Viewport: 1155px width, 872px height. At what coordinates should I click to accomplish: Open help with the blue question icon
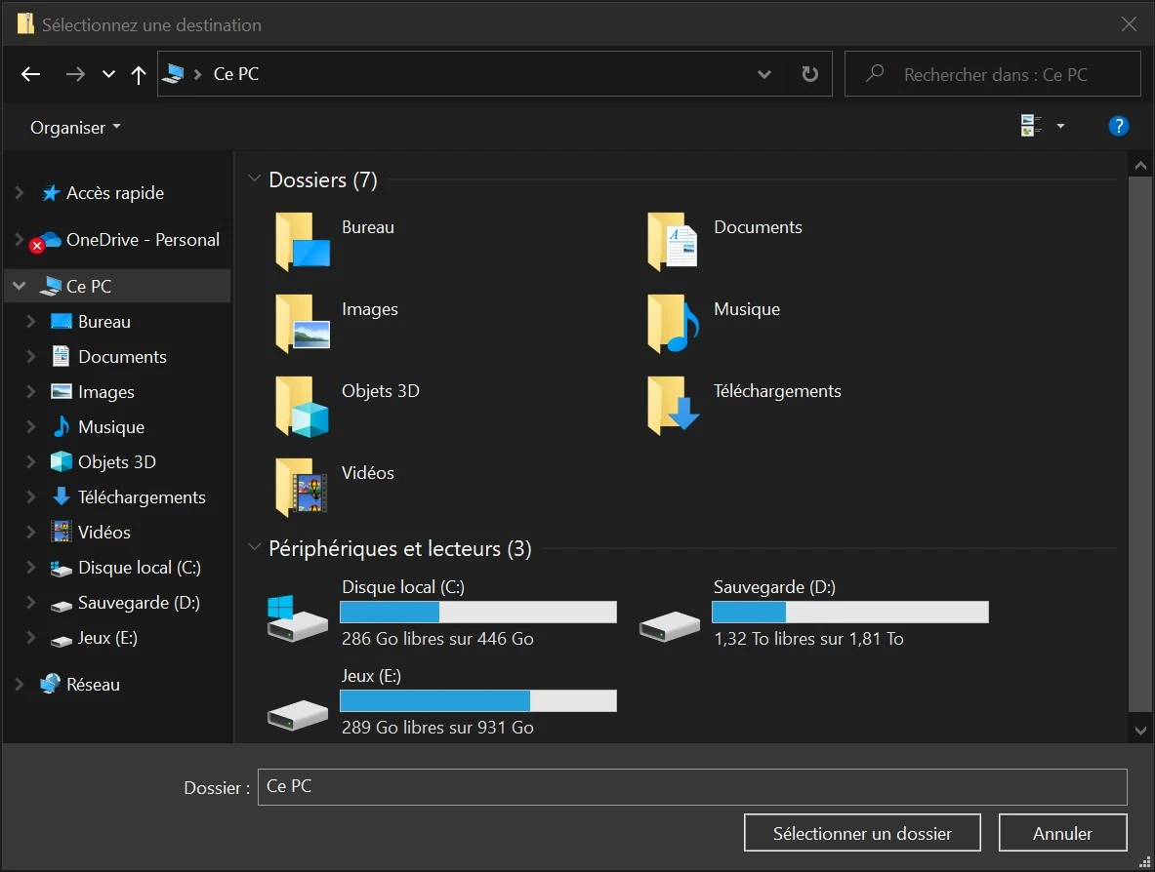click(1118, 127)
